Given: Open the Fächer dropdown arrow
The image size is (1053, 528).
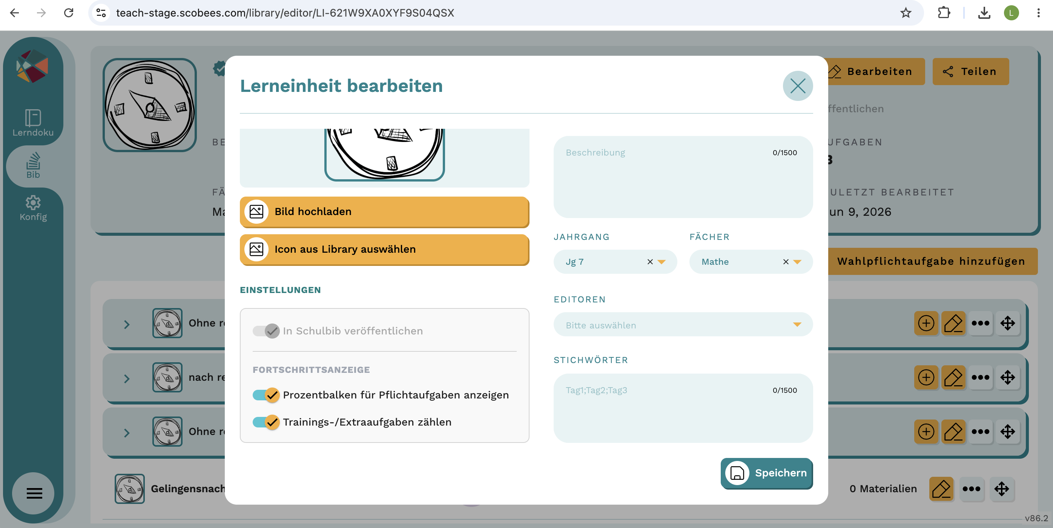Looking at the screenshot, I should [x=797, y=261].
